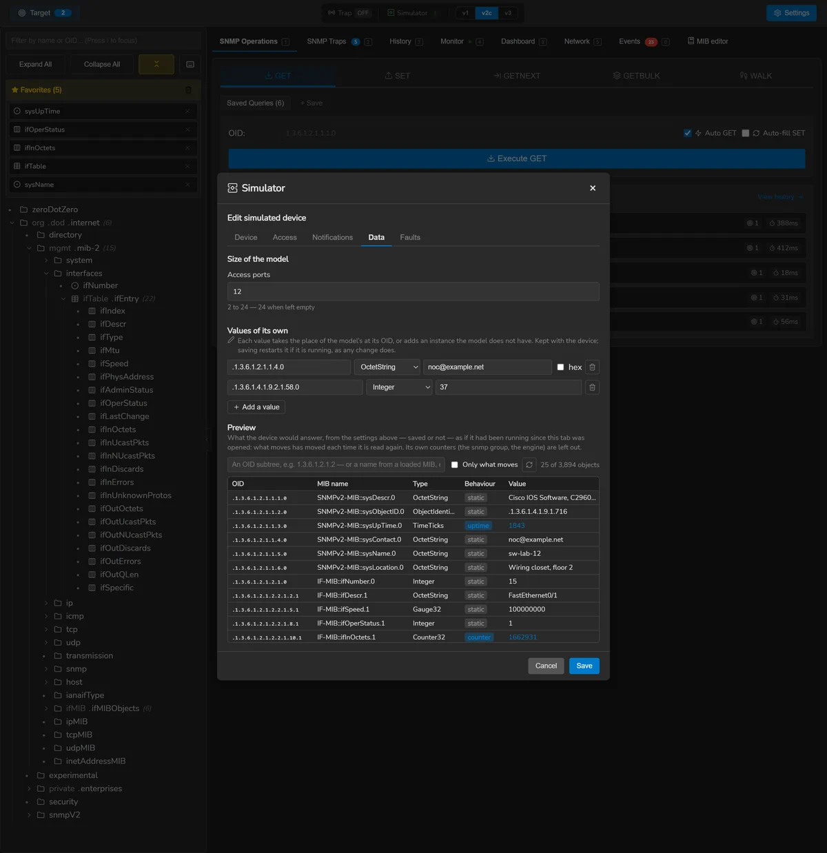Collapse the interfaces folder chevron

(x=46, y=274)
